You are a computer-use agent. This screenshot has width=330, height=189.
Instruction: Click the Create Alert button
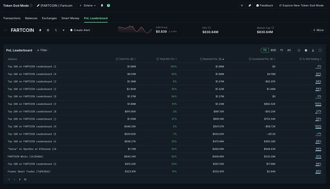[x=80, y=30]
